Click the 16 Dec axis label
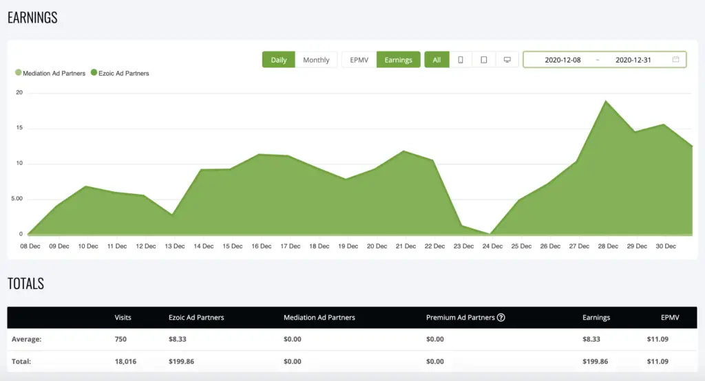 click(x=261, y=246)
